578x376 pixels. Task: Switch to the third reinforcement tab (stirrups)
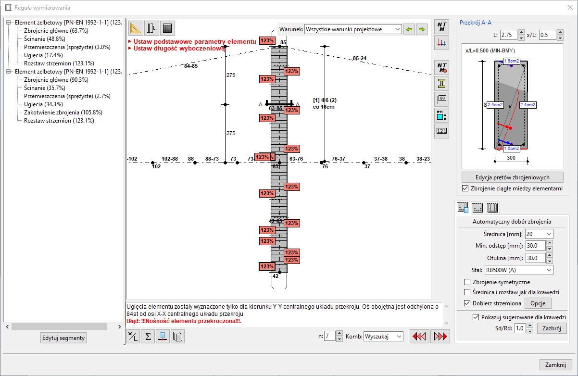[x=493, y=208]
